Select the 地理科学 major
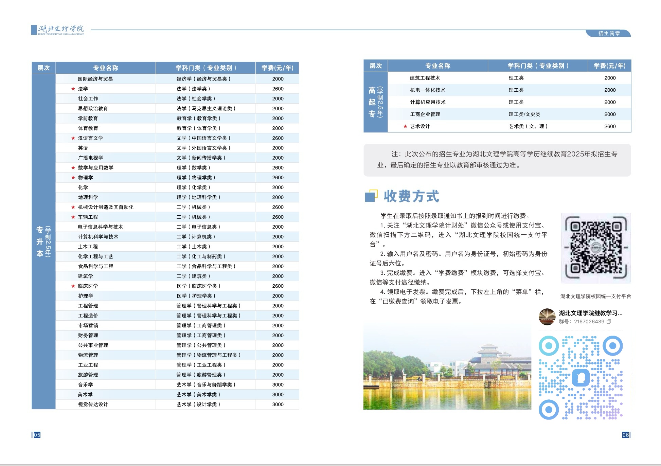This screenshot has width=661, height=466. [88, 197]
